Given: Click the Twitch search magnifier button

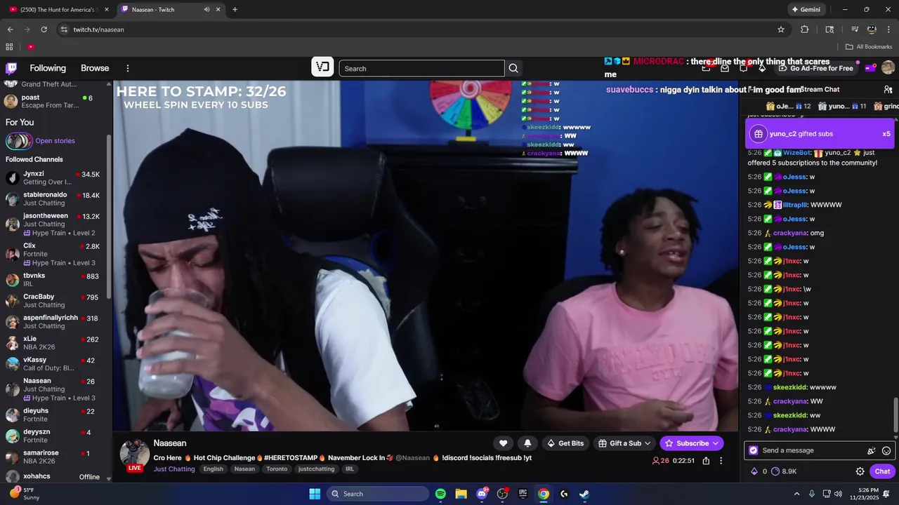Looking at the screenshot, I should click(513, 68).
